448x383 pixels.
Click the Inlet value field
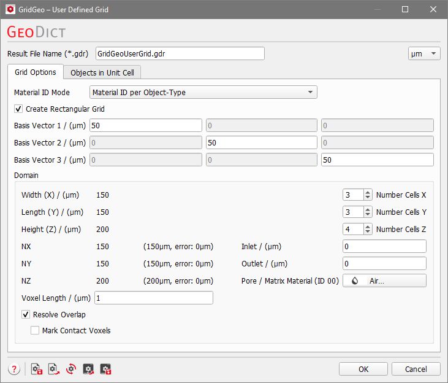(x=384, y=247)
